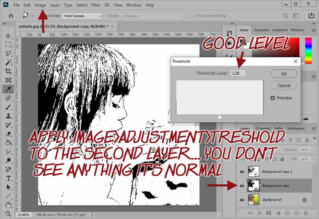319x219 pixels.
Task: Click Cancel in the Threshold dialog
Action: coord(284,85)
